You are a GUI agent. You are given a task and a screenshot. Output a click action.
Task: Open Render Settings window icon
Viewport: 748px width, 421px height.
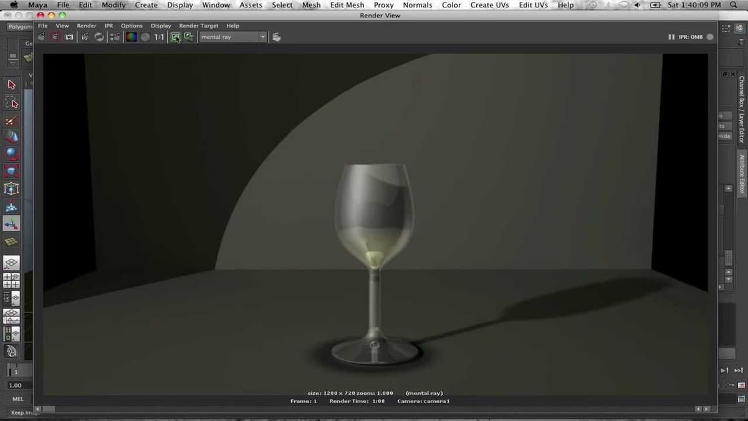[115, 37]
